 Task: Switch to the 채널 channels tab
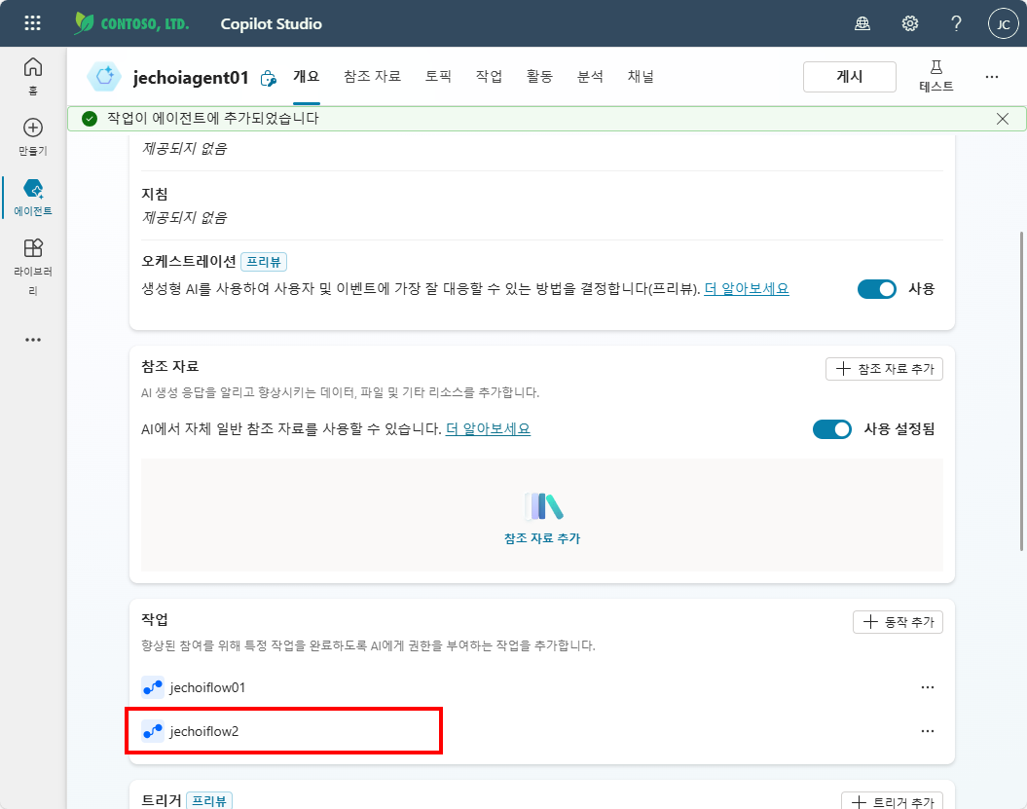tap(641, 77)
